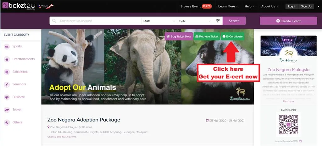Click the Ticket2U logo
The height and width of the screenshot is (146, 322).
(x=19, y=6)
